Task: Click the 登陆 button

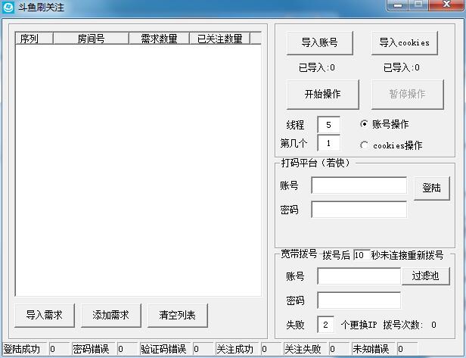Action: (432, 188)
